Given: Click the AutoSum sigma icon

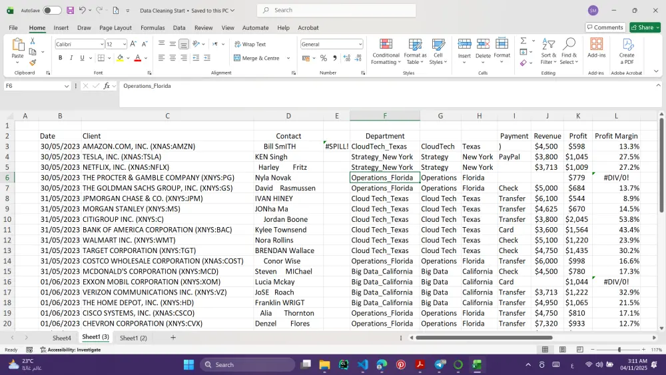Looking at the screenshot, I should (x=523, y=41).
